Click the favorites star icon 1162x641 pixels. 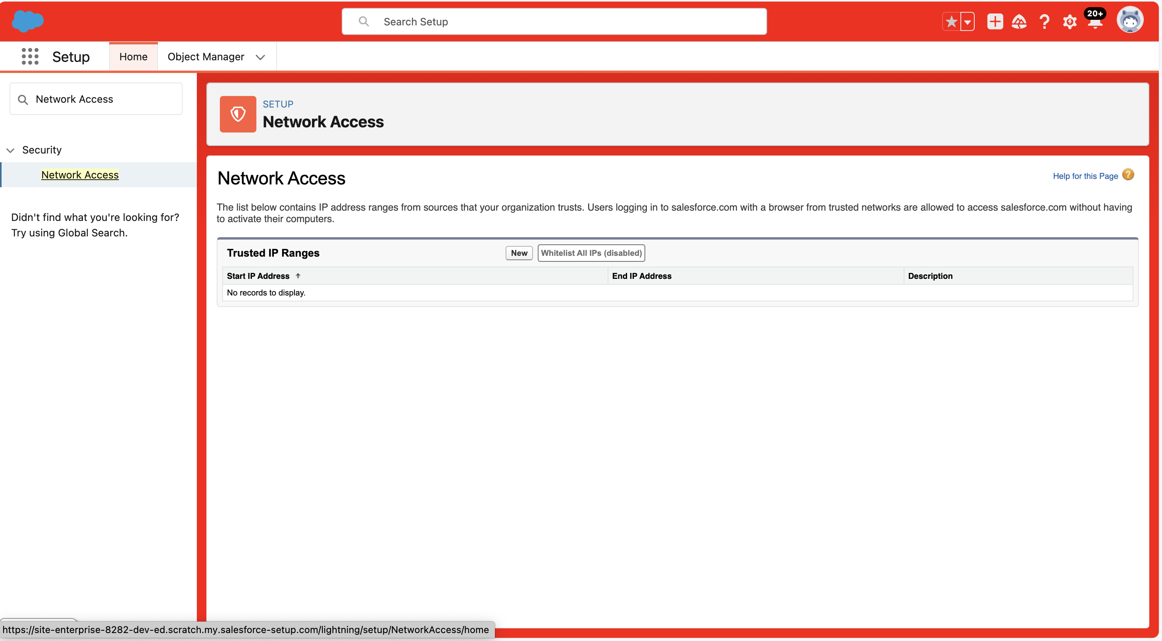pos(951,21)
